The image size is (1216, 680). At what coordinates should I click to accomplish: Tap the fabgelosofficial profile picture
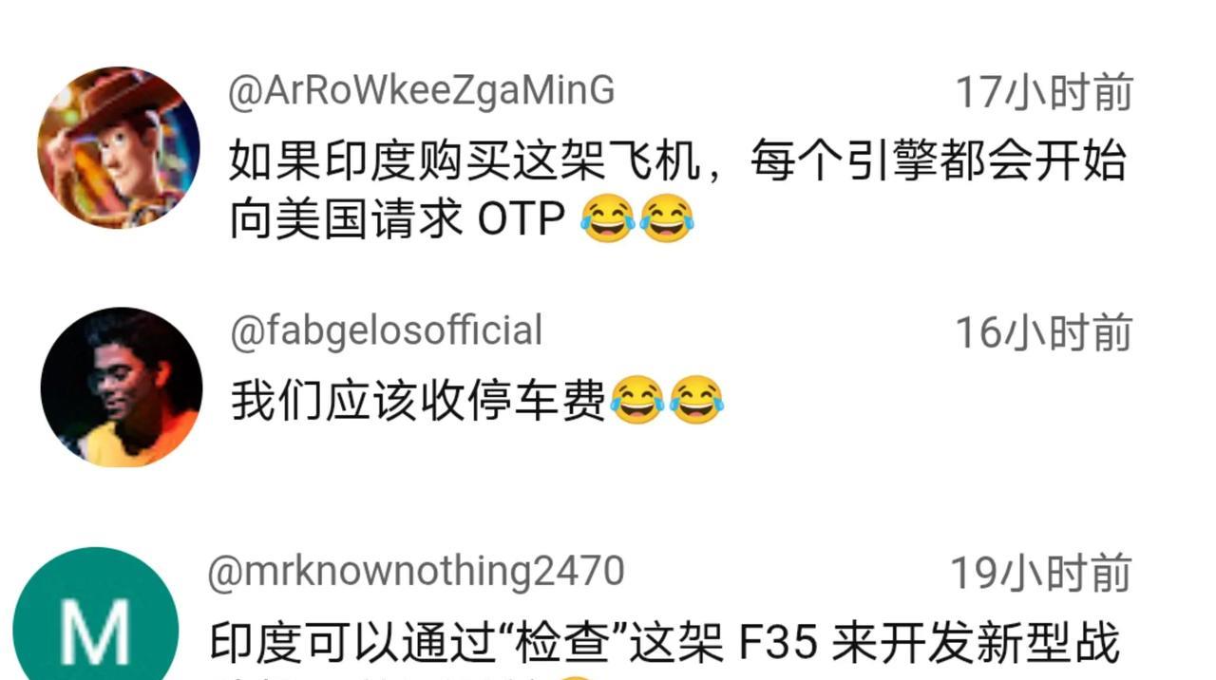pos(122,387)
